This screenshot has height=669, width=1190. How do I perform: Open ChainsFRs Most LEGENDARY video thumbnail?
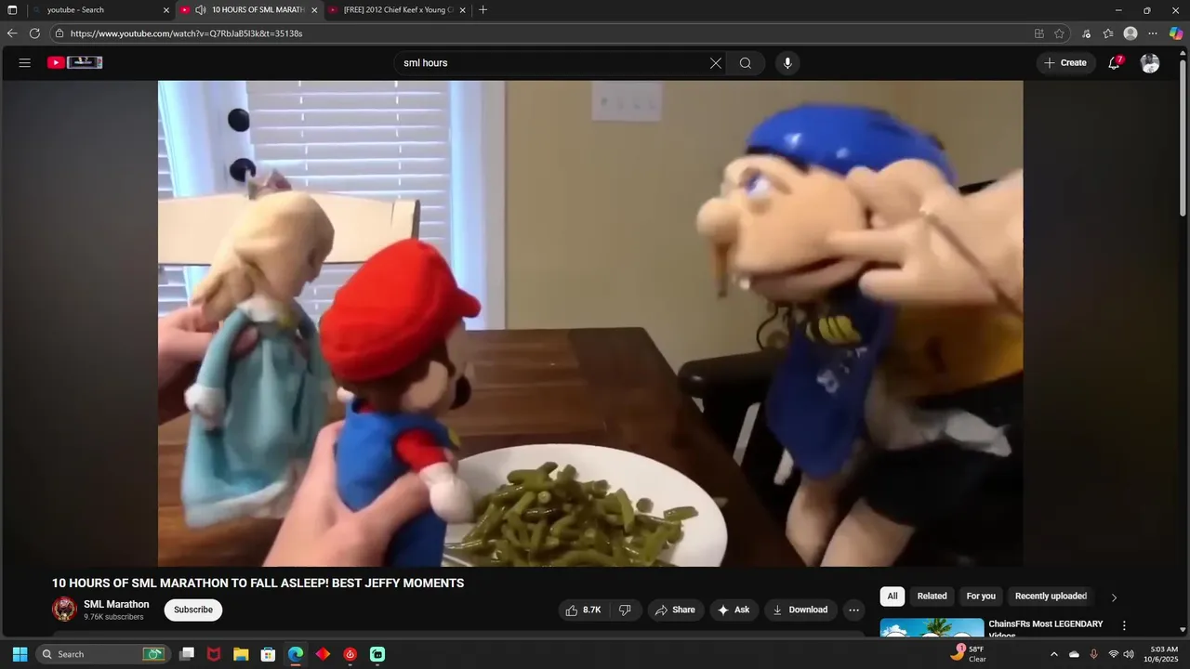coord(932,627)
